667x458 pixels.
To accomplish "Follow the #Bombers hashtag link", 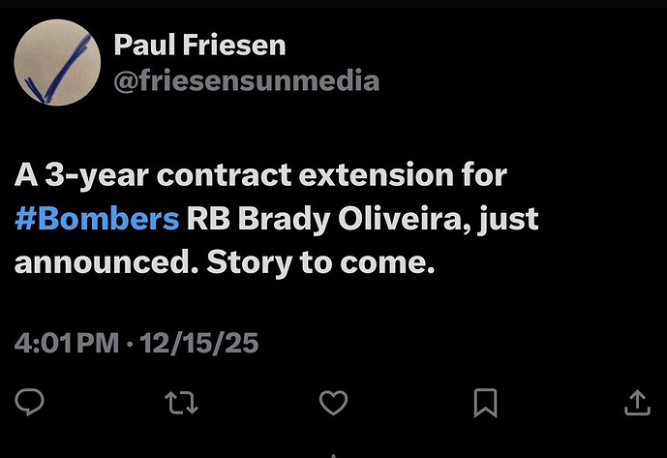I will tap(97, 219).
